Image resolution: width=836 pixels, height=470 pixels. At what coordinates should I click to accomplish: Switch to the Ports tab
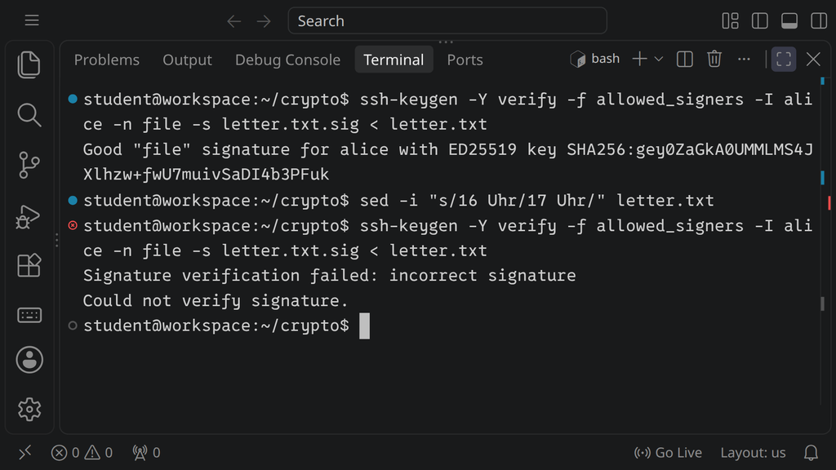click(x=465, y=60)
